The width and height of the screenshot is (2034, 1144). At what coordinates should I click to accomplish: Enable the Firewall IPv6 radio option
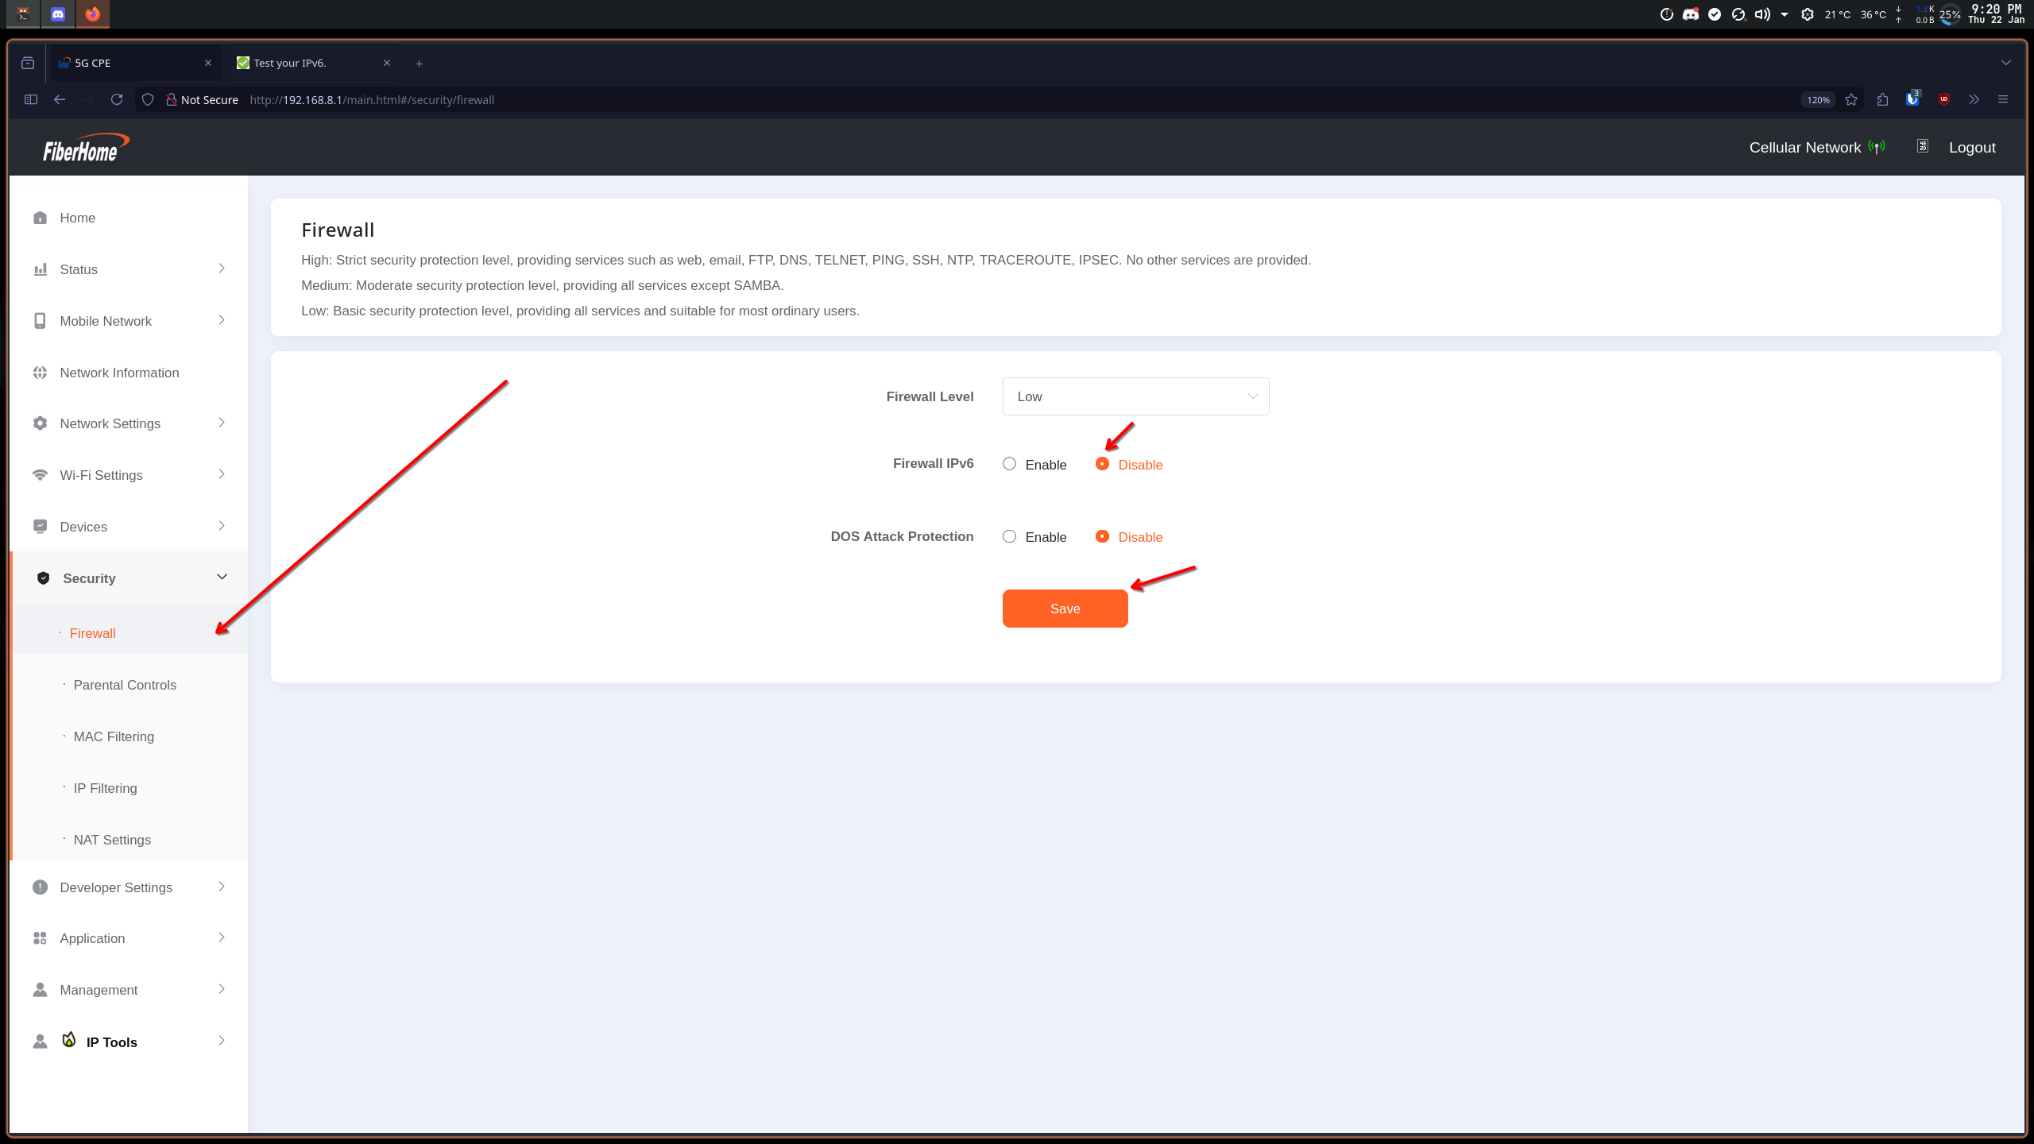(x=1009, y=464)
